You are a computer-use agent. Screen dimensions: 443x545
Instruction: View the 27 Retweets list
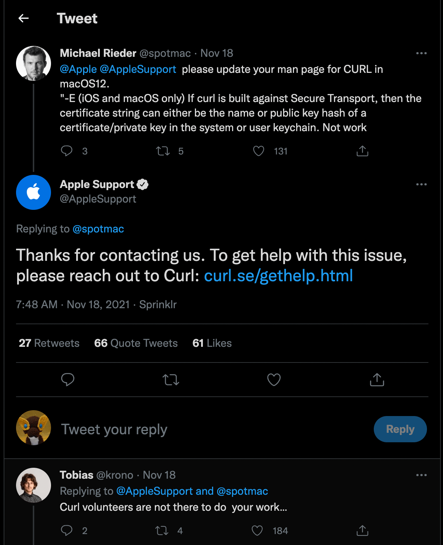coord(49,343)
